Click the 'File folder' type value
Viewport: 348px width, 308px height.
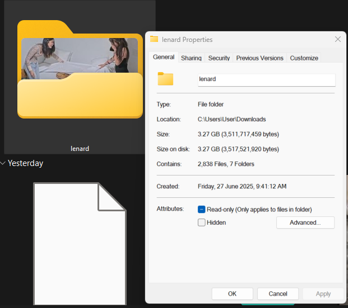[x=211, y=105]
